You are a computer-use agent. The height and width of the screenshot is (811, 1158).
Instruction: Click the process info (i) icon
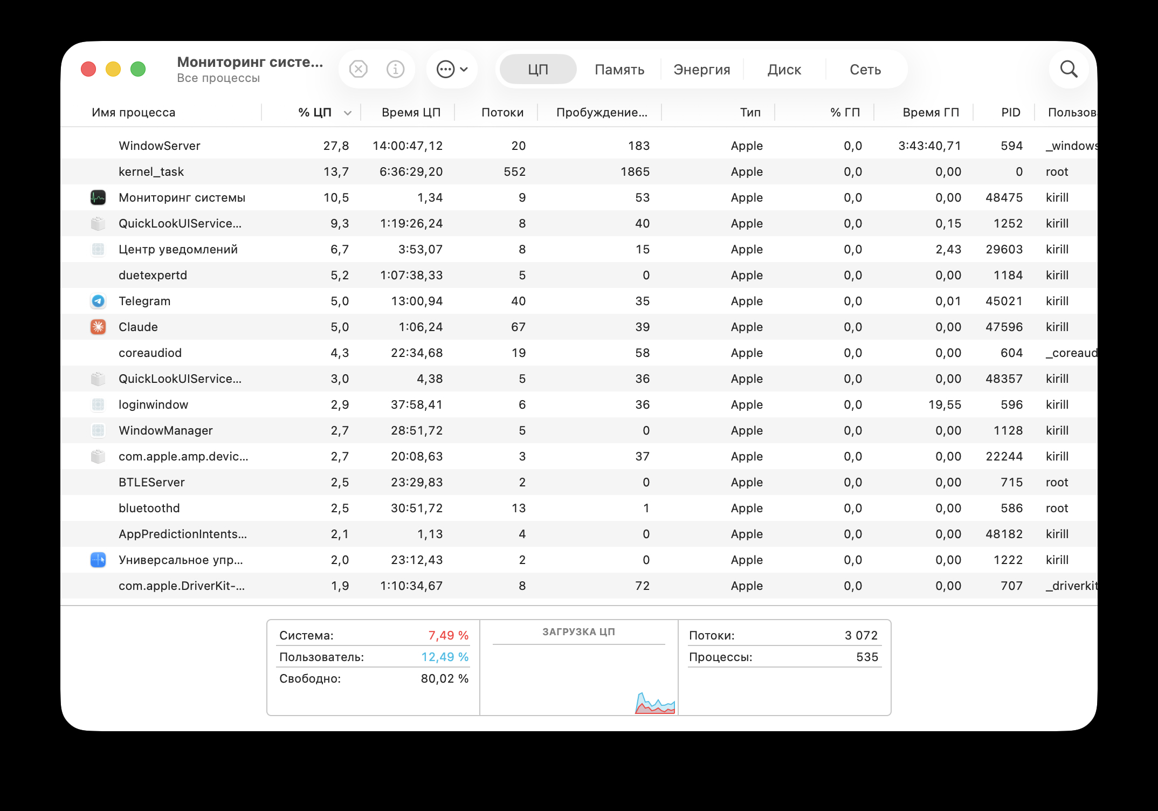point(395,69)
